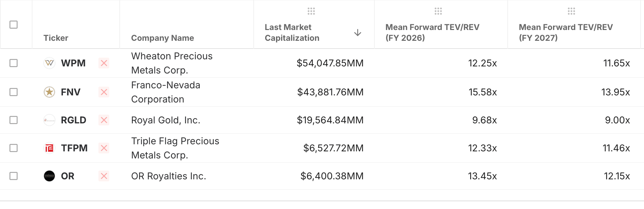Screen dimensions: 644x209
Task: Select the Royal Gold row checkbox
Action: [14, 120]
